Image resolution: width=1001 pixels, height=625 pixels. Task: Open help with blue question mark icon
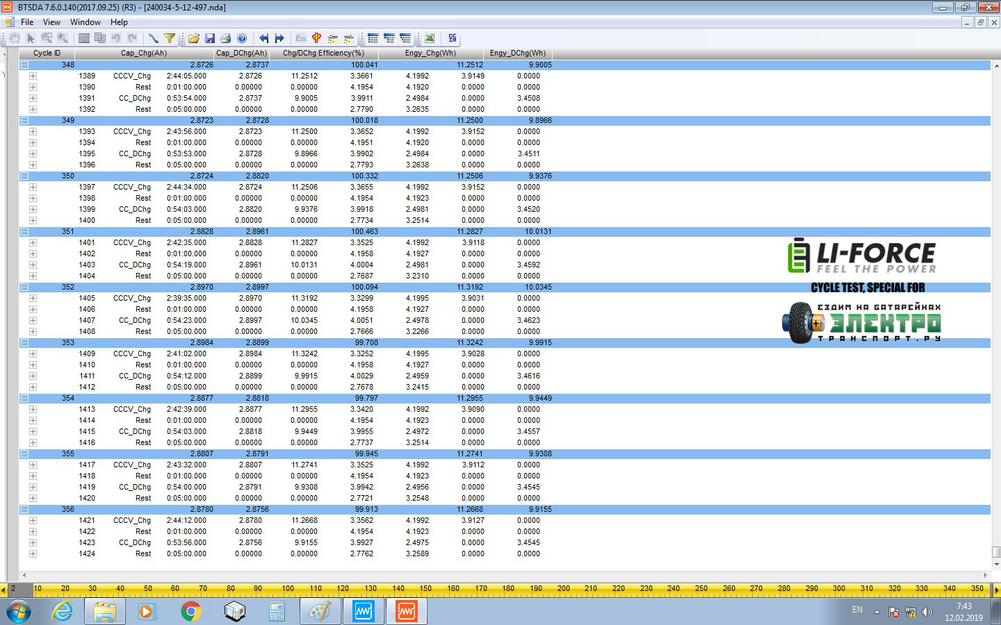[x=242, y=38]
